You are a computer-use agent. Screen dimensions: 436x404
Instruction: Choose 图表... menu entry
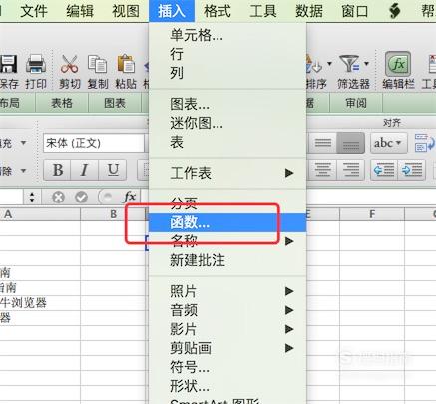pyautogui.click(x=227, y=105)
